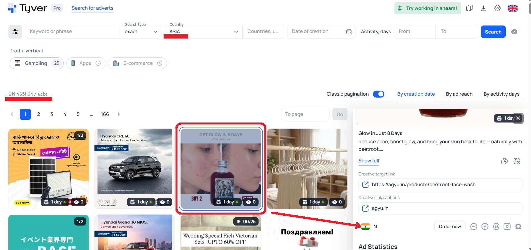Screen dimensions: 531x250
Task: Select current page 1 button
Action: tap(25, 114)
